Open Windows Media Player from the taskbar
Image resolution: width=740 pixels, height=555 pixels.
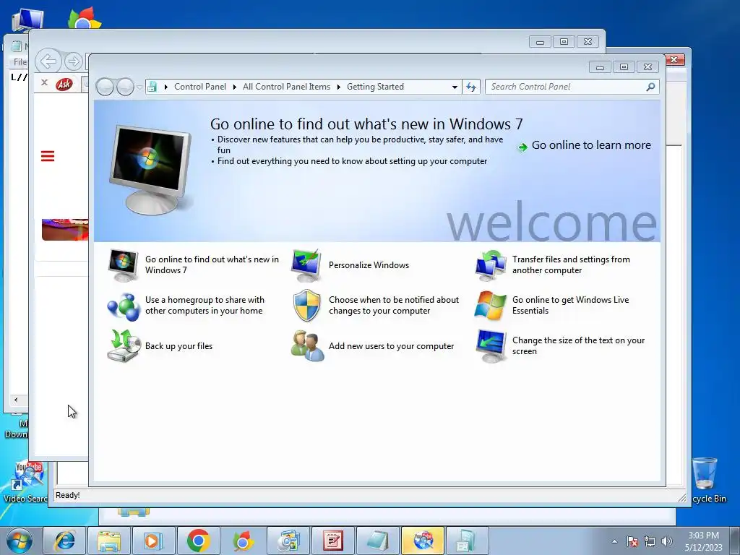pos(153,541)
